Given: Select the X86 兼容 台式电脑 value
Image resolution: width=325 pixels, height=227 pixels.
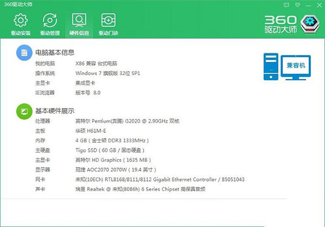Looking at the screenshot, I should point(96,63).
